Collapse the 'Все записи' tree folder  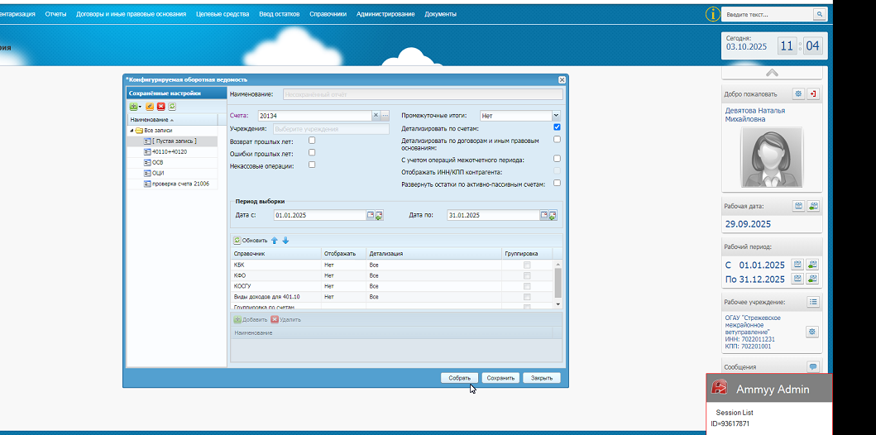132,131
